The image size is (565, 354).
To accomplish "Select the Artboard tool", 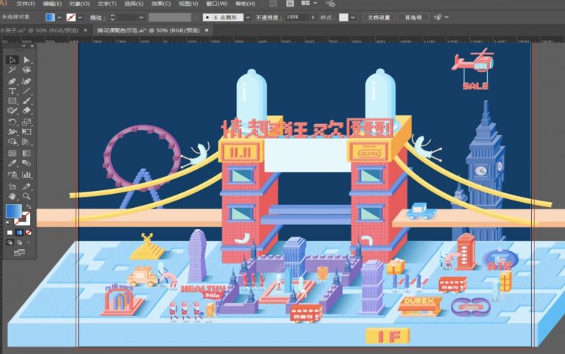I will [13, 187].
